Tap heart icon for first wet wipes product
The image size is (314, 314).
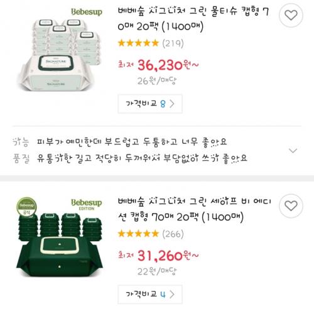291,15
